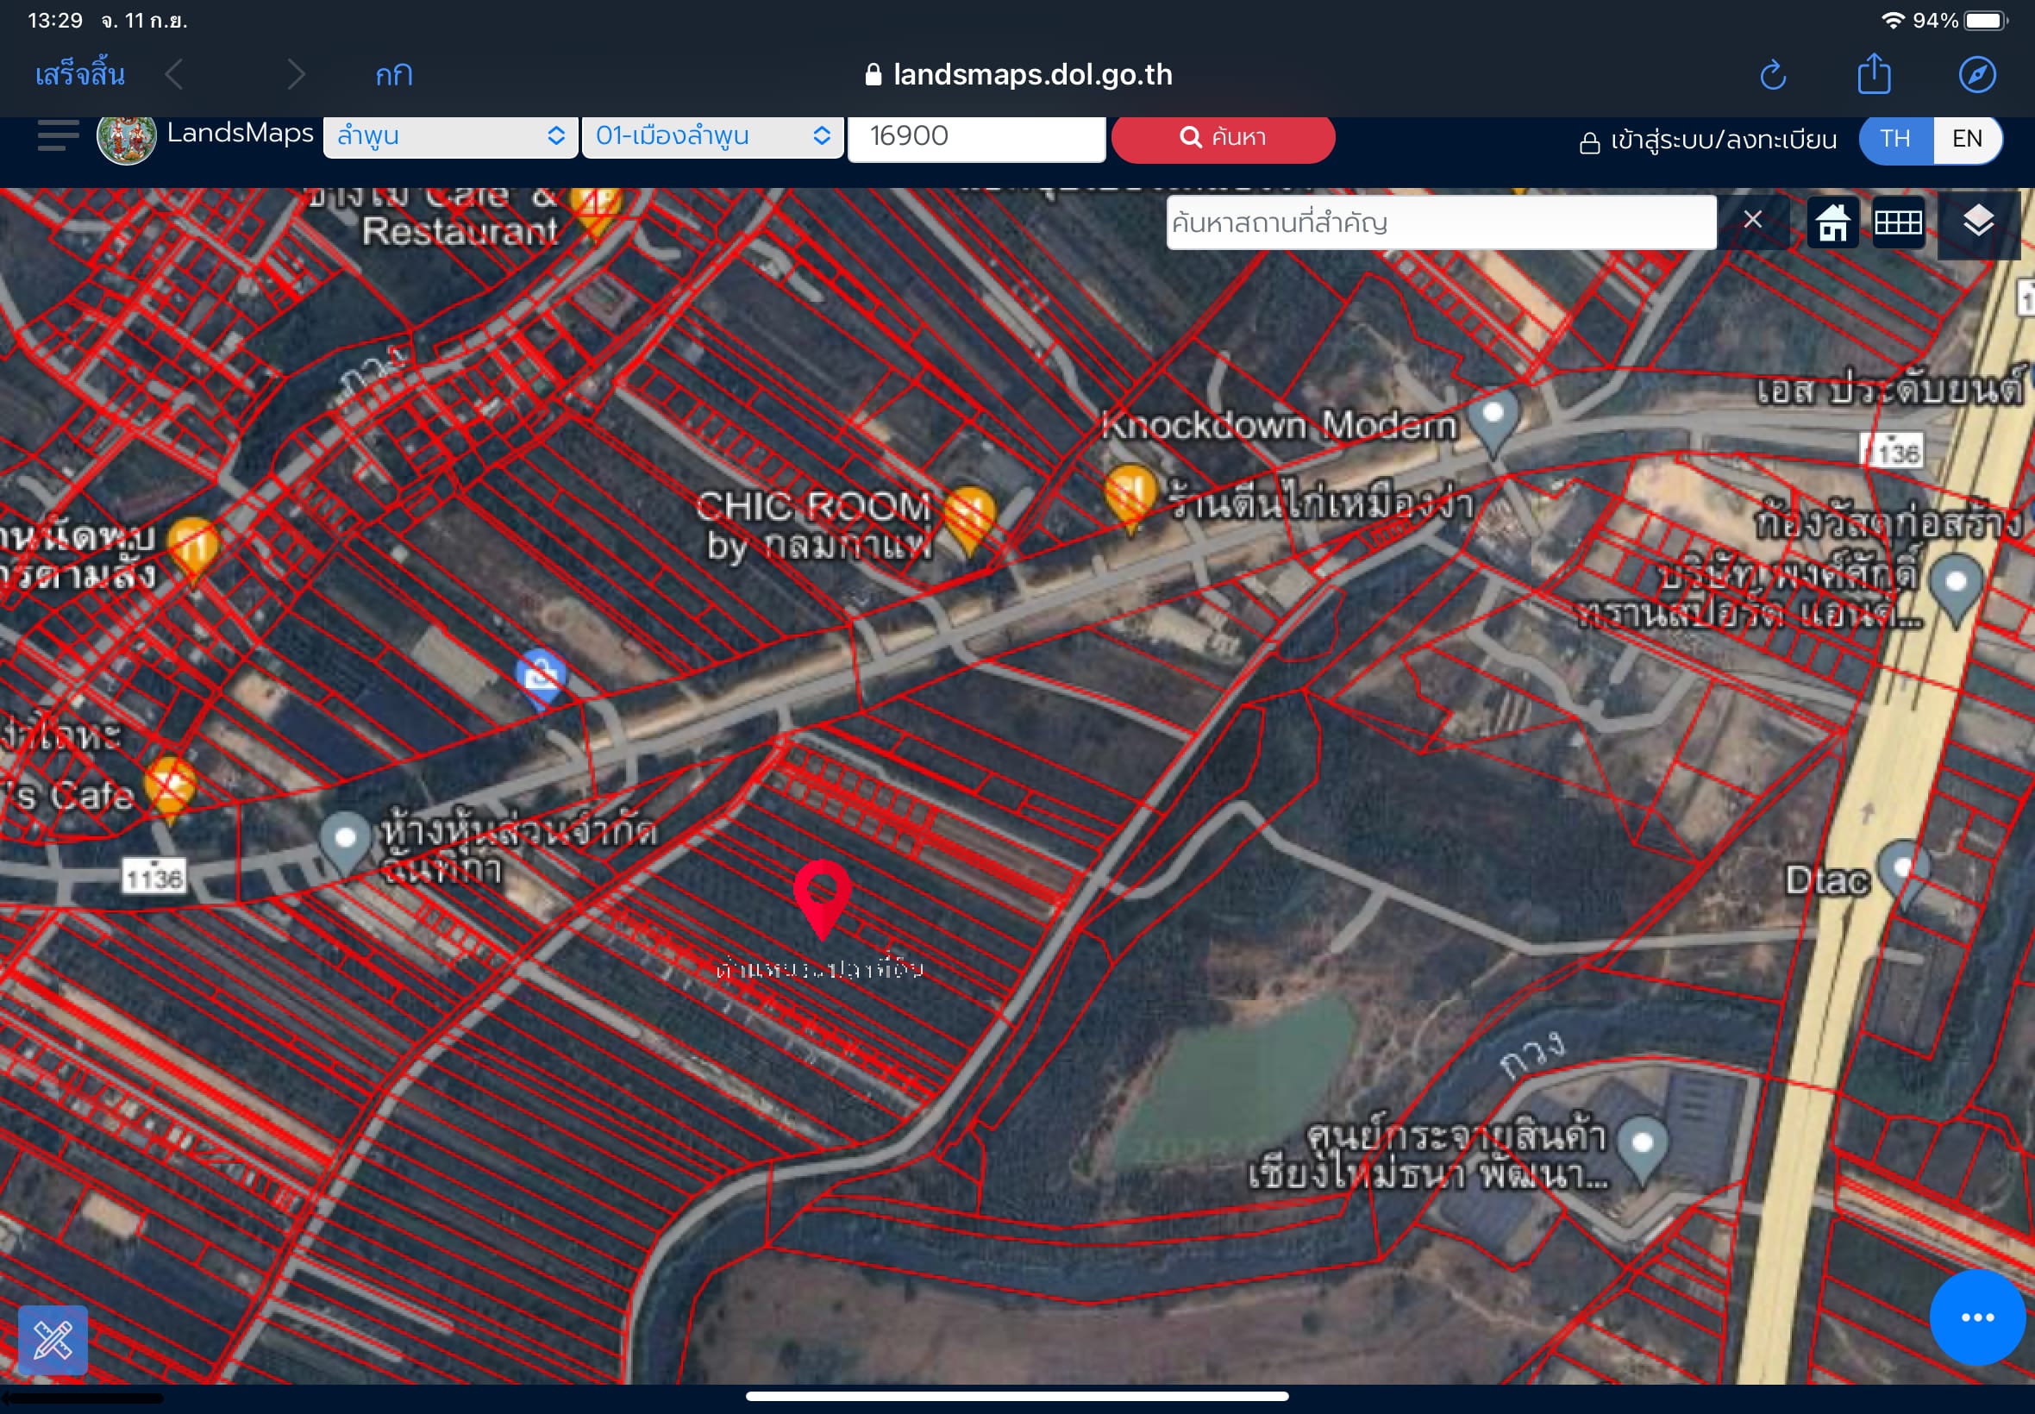2035x1414 pixels.
Task: Select the red parcel location pin
Action: (x=821, y=898)
